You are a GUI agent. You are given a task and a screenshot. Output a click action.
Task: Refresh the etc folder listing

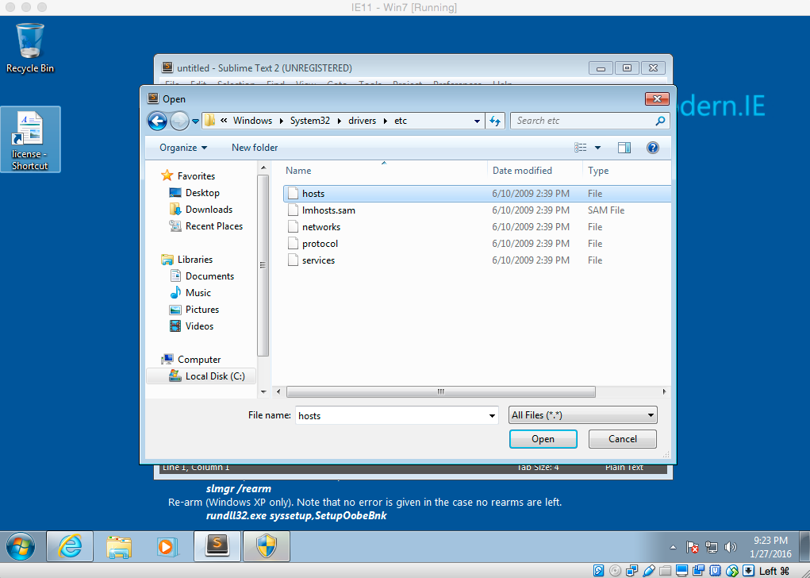pos(495,121)
